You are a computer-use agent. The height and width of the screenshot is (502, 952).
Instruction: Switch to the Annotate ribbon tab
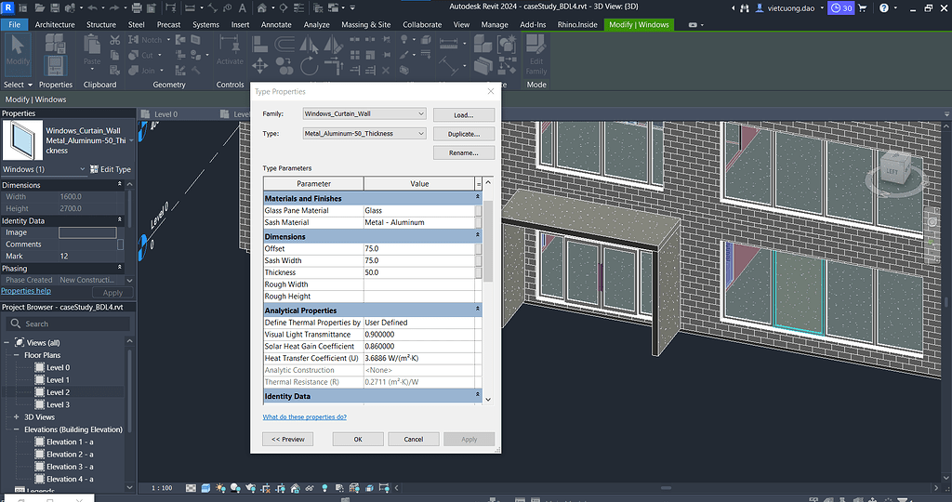pyautogui.click(x=276, y=25)
